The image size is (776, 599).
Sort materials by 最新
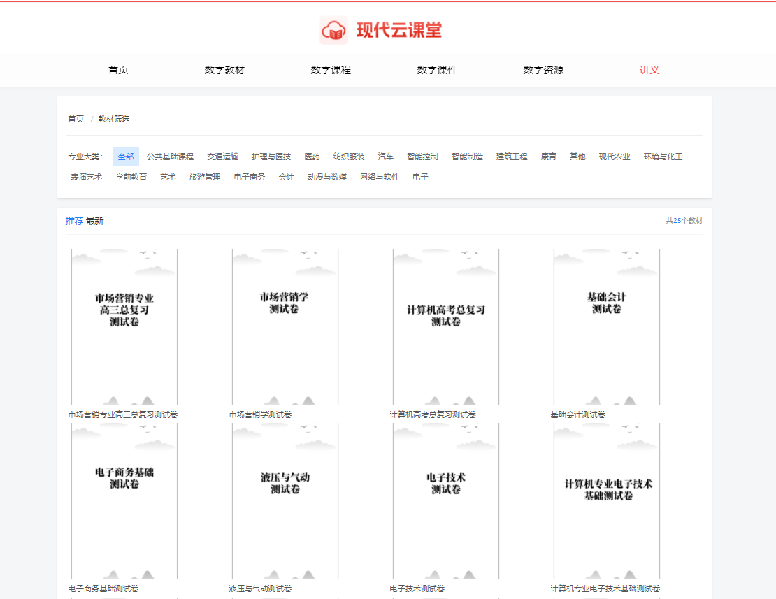[95, 221]
